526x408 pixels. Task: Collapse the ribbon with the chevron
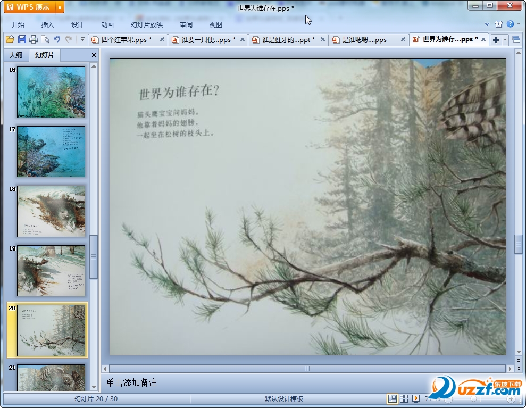(487, 24)
